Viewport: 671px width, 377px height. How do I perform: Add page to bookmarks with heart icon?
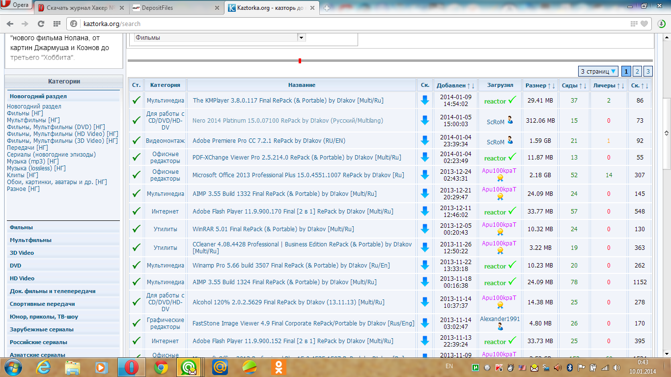(644, 24)
